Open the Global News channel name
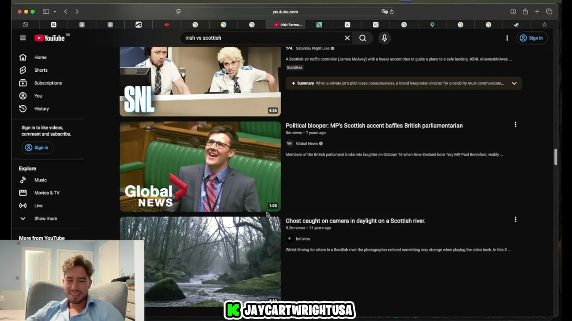This screenshot has height=321, width=572. [x=307, y=144]
